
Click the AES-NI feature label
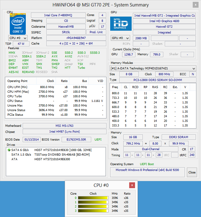[x=14, y=72]
